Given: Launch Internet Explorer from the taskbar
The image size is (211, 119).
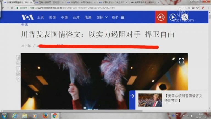Looking at the screenshot, I should [x=15, y=116].
